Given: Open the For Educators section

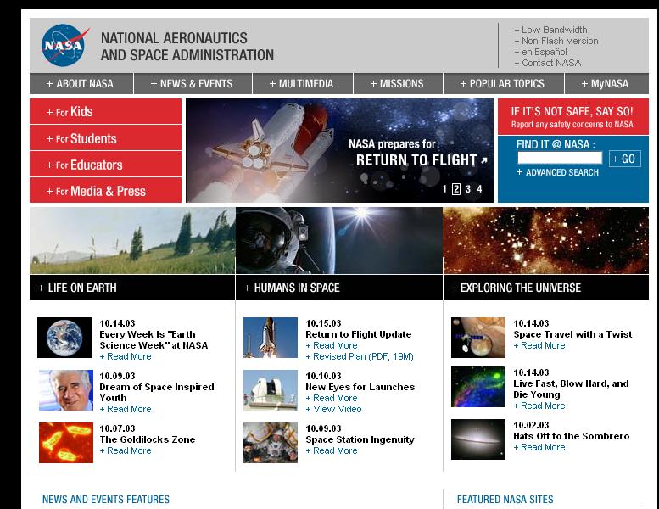Looking at the screenshot, I should click(x=105, y=165).
